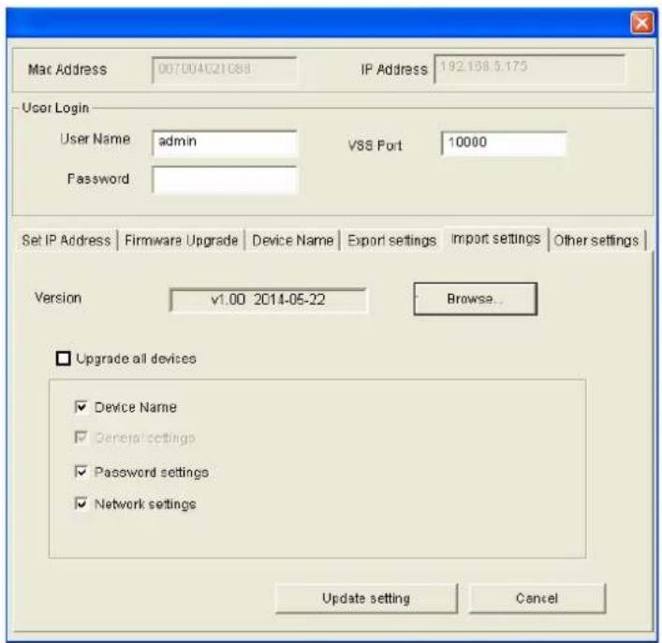Image resolution: width=662 pixels, height=643 pixels.
Task: Focus the User Name input containing admin
Action: [x=225, y=143]
